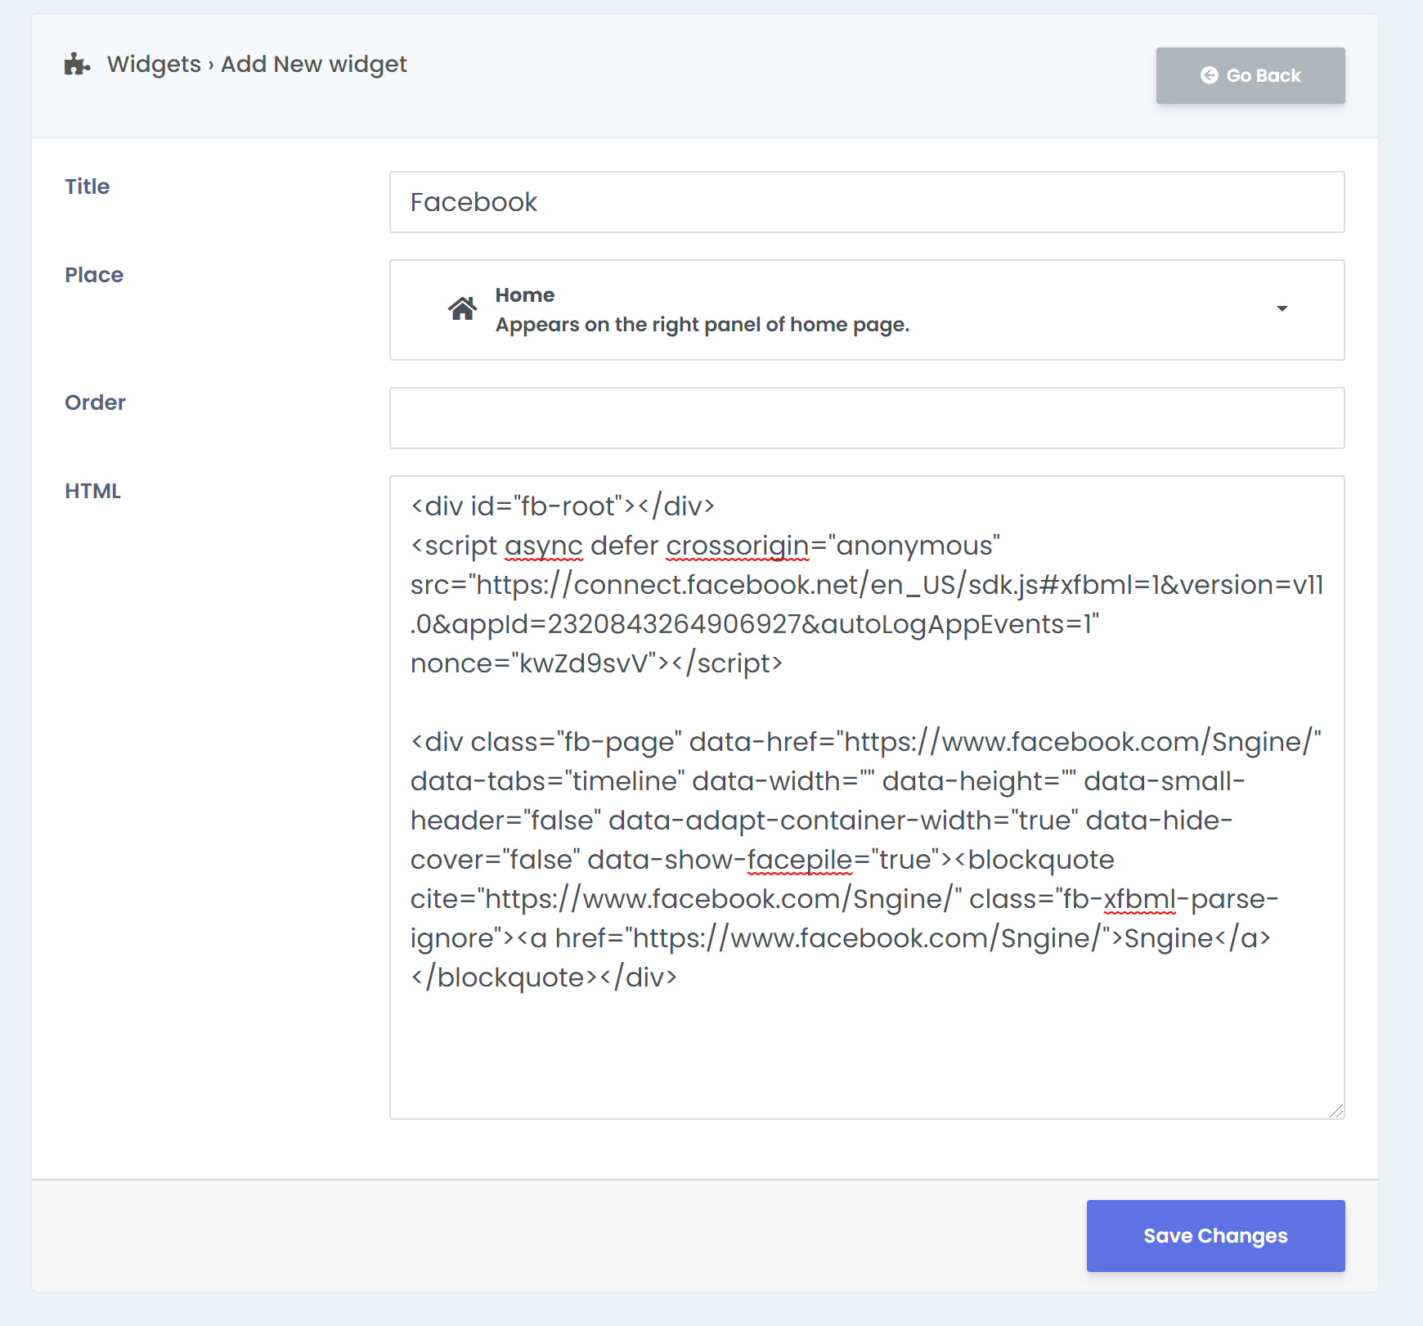Viewport: 1423px width, 1326px height.
Task: Click 'Appears on the right panel of home page.' text
Action: tap(703, 325)
